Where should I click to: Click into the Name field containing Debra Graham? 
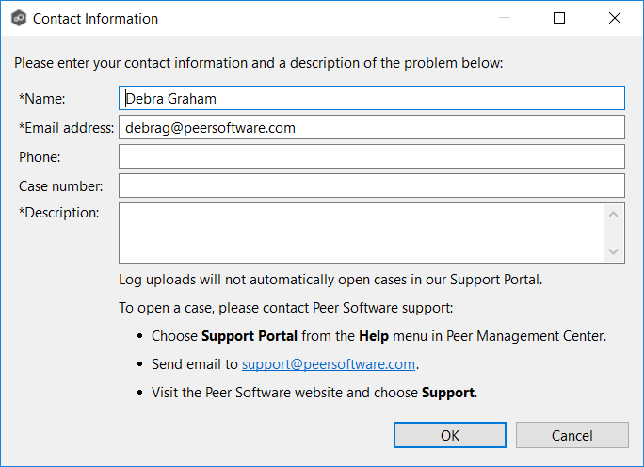[x=371, y=98]
